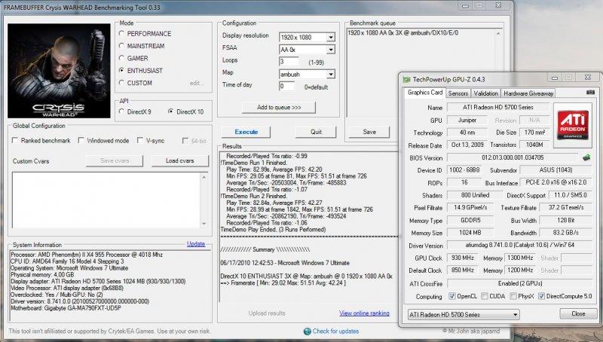Image resolution: width=603 pixels, height=342 pixels.
Task: Open the Display resolution dropdown
Action: click(x=330, y=38)
